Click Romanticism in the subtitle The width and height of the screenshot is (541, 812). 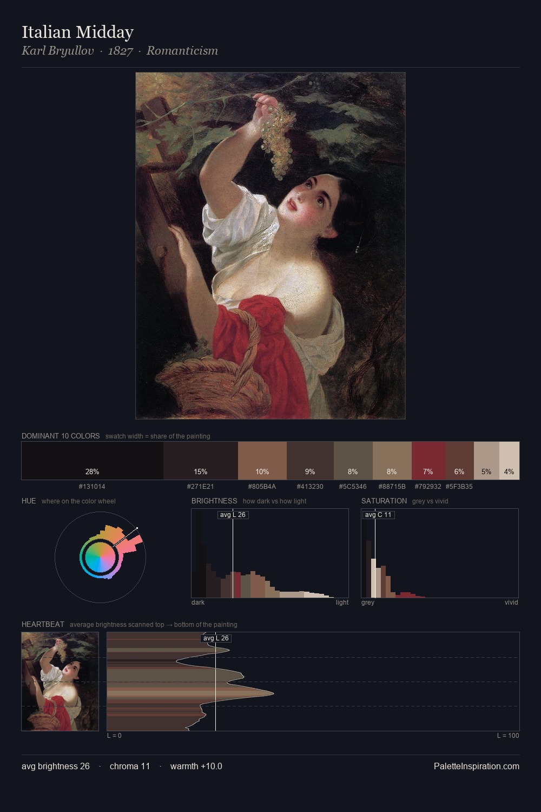click(182, 51)
